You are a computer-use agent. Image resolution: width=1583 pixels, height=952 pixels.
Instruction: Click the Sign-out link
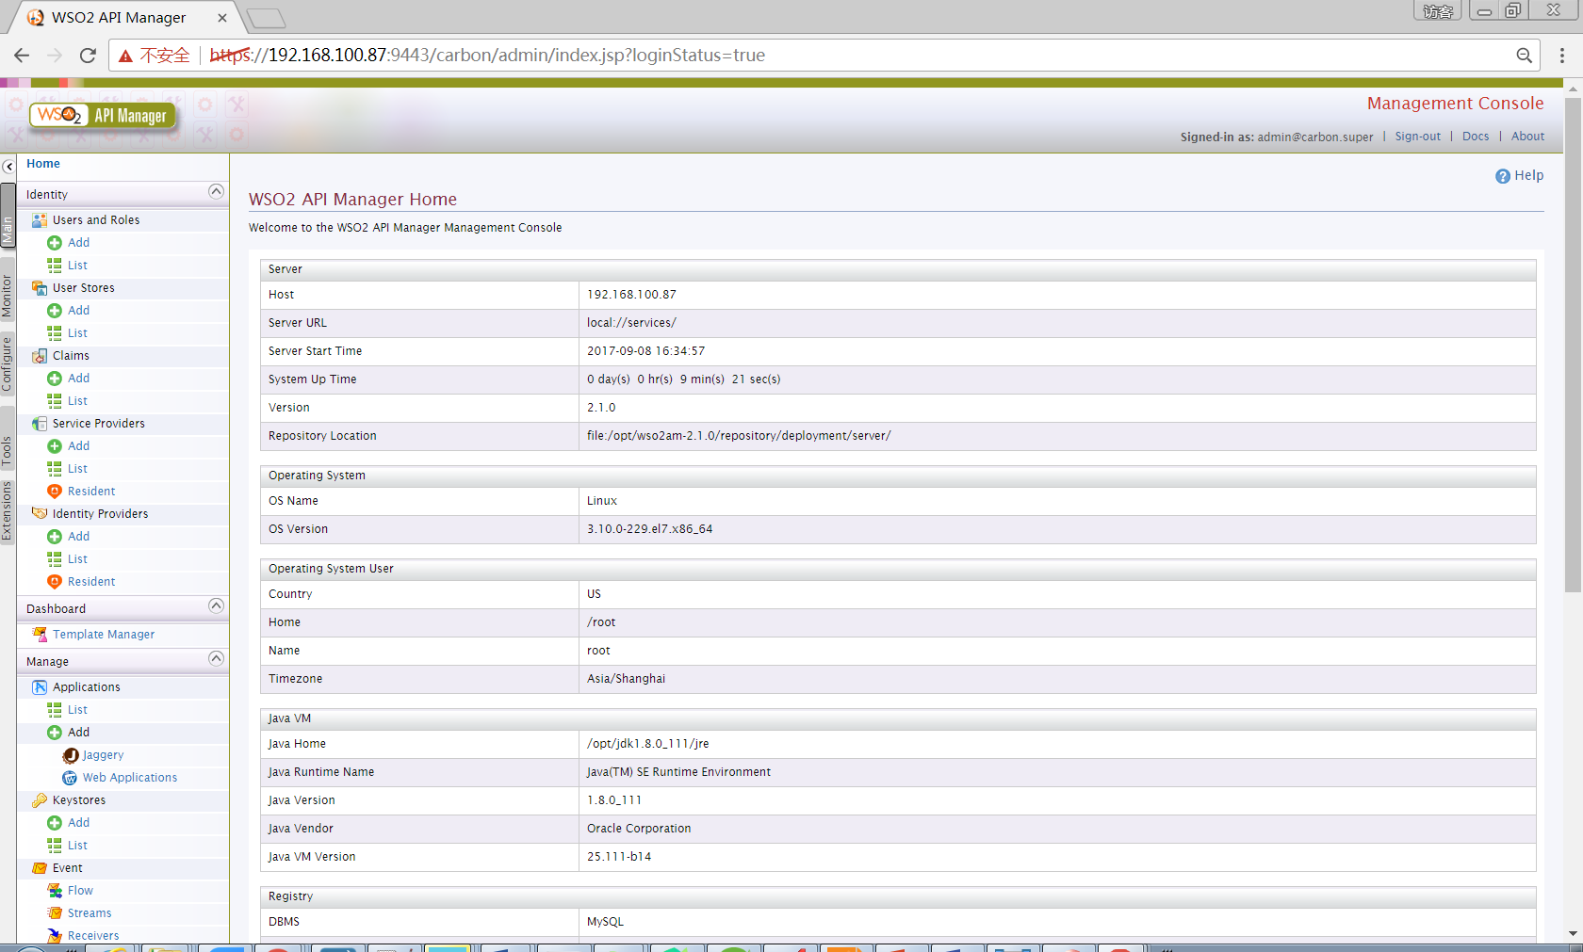(x=1417, y=137)
